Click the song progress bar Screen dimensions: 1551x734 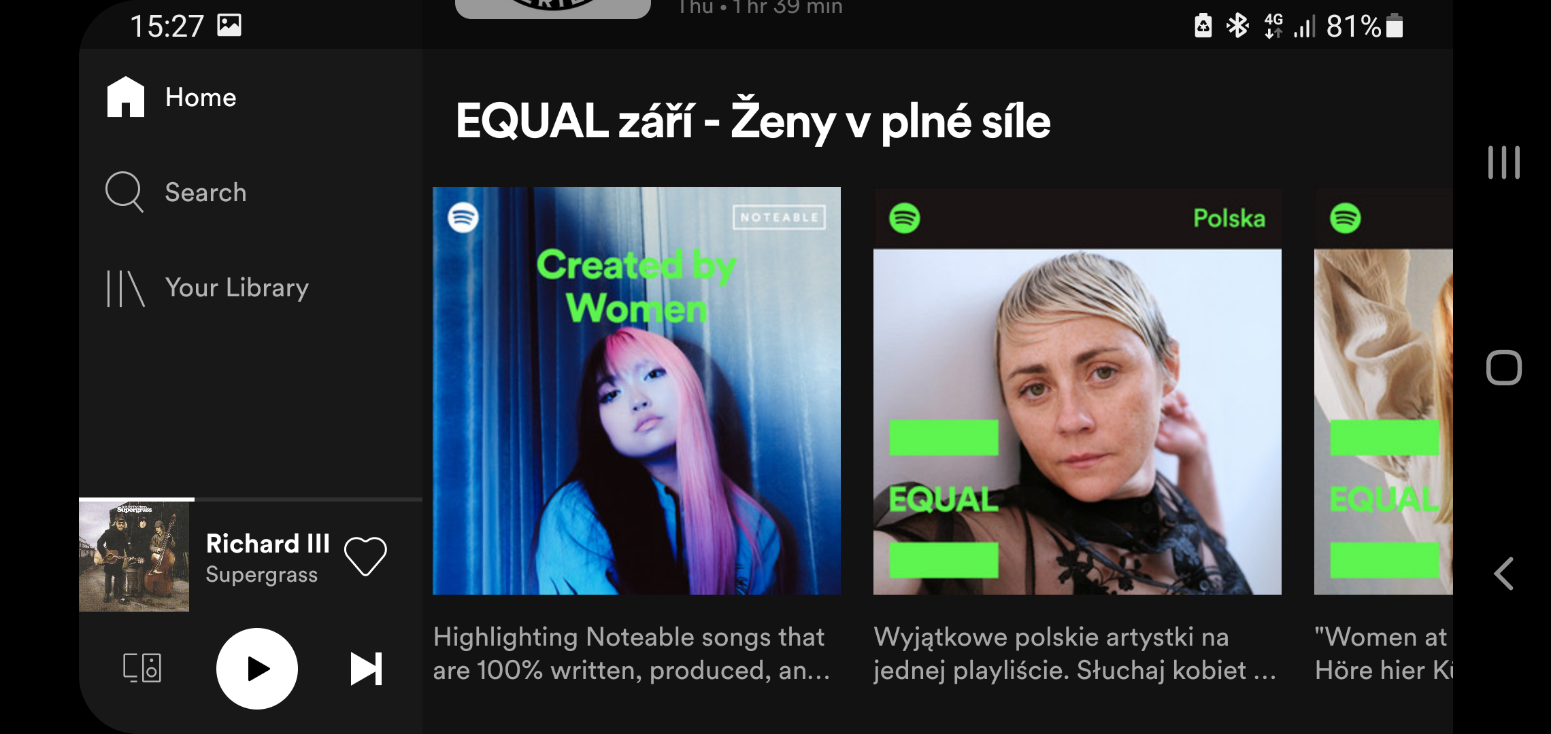[x=250, y=500]
